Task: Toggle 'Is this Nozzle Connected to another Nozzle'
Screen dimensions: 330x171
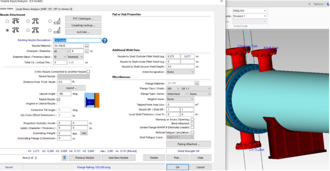Action: 88,72
